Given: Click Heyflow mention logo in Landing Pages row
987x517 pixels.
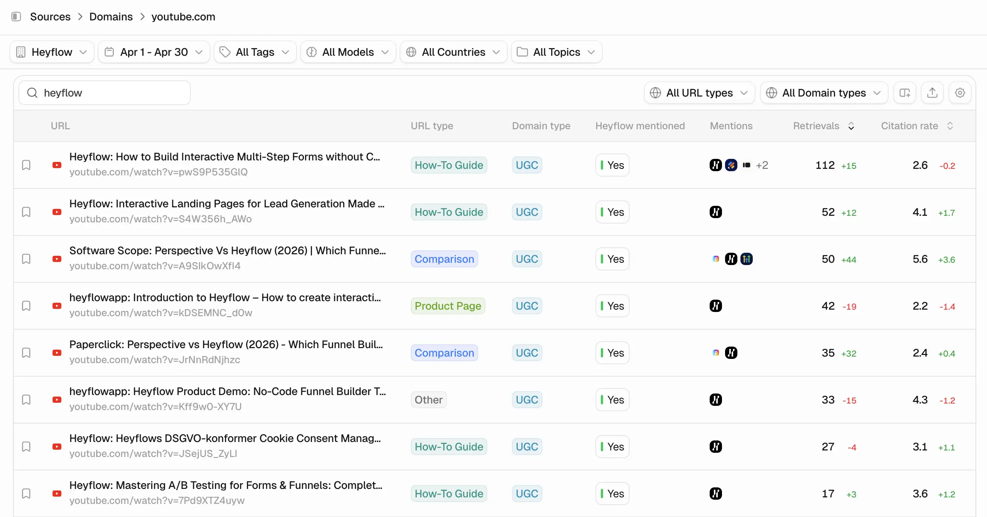Looking at the screenshot, I should (x=716, y=212).
